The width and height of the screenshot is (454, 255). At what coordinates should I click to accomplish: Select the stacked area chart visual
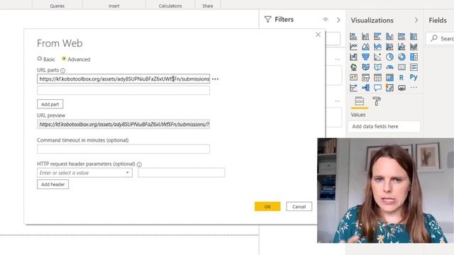377,47
